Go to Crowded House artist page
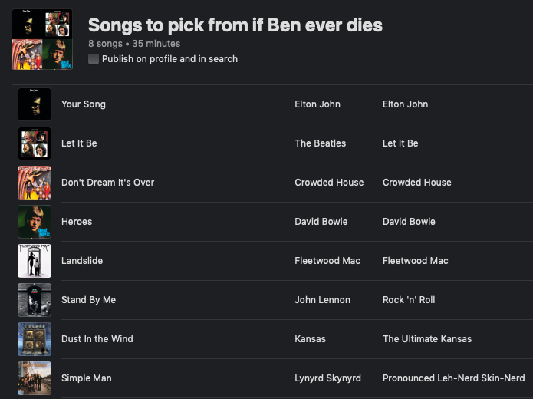 (x=329, y=183)
